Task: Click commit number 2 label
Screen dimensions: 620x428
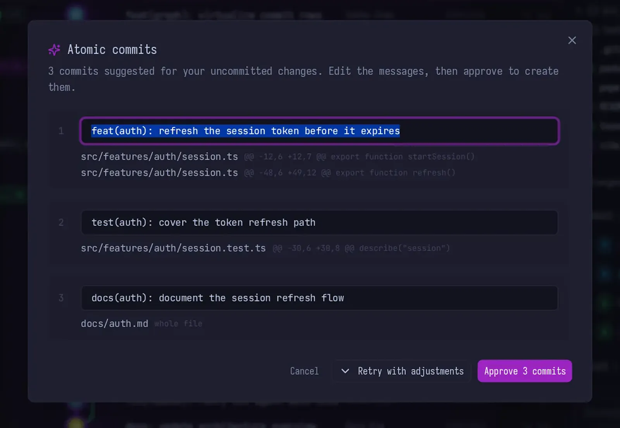Action: [x=61, y=223]
